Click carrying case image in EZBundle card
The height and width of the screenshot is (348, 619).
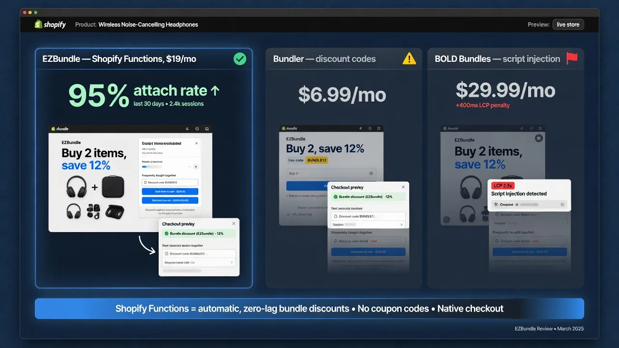point(113,187)
